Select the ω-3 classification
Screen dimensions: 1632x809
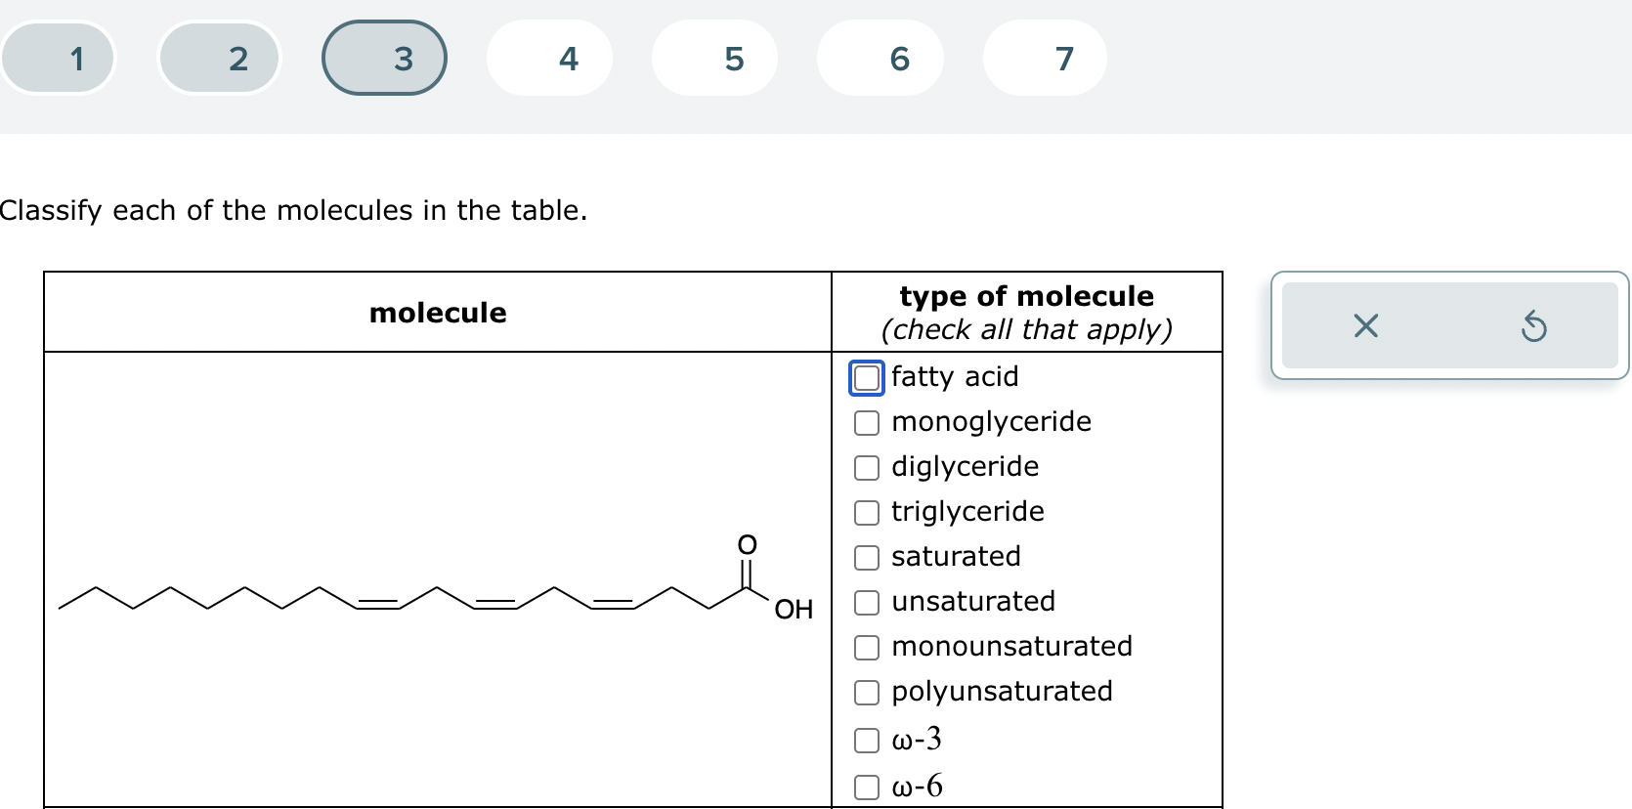point(866,740)
